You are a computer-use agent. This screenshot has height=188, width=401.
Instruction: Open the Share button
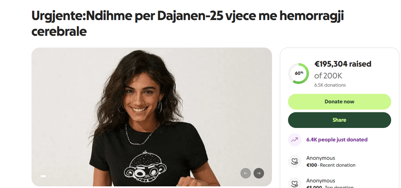coord(339,120)
